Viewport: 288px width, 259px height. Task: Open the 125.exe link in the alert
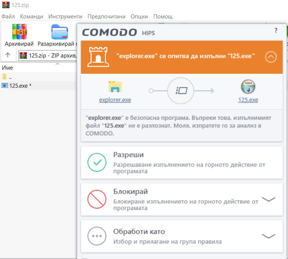[248, 100]
